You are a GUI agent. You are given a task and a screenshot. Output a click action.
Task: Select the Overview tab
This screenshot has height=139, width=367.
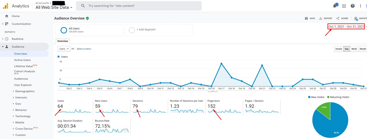coord(63,41)
